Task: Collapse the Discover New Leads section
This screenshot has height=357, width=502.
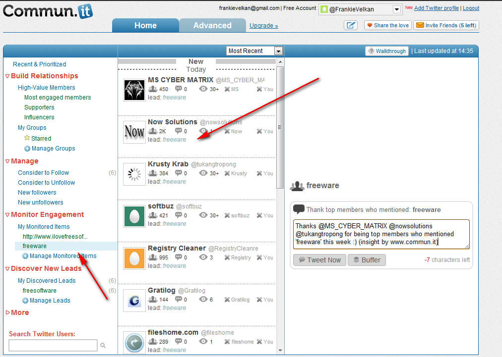Action: tap(7, 269)
